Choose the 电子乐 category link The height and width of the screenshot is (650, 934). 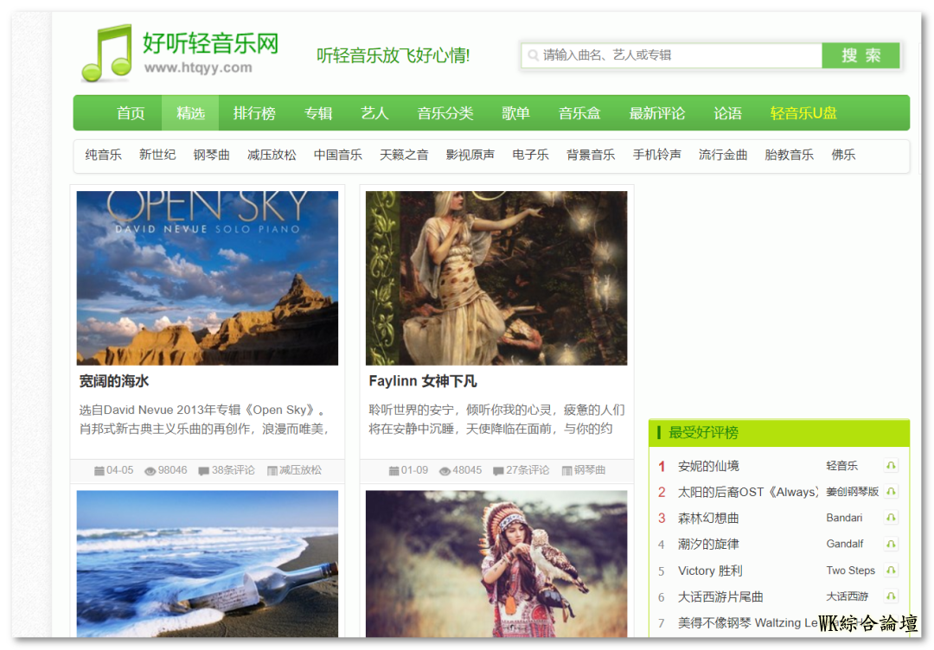click(530, 156)
